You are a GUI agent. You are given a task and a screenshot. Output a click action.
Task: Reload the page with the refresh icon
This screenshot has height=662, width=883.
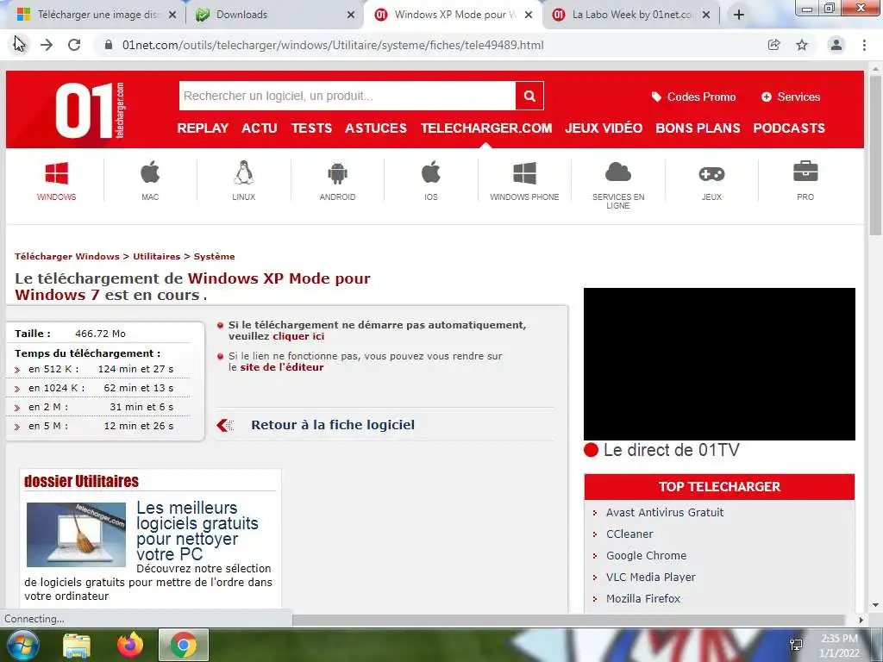(74, 45)
